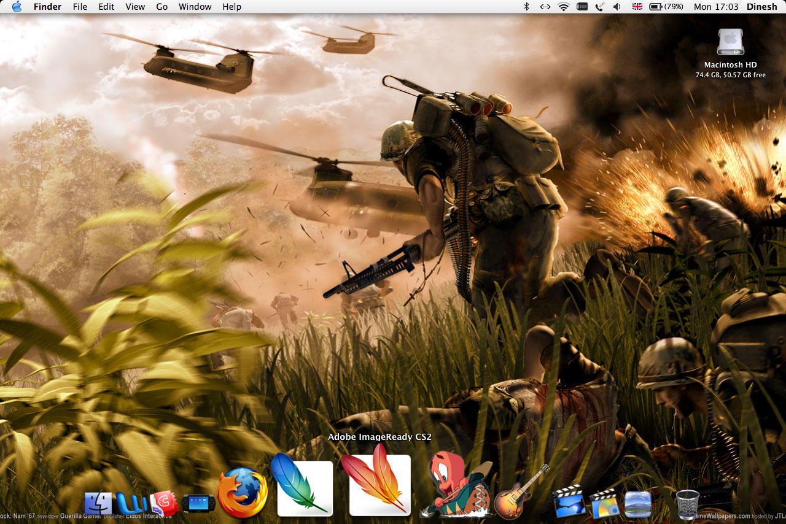Screen dimensions: 786x524
Task: Open the volume control in menu bar
Action: click(x=617, y=7)
